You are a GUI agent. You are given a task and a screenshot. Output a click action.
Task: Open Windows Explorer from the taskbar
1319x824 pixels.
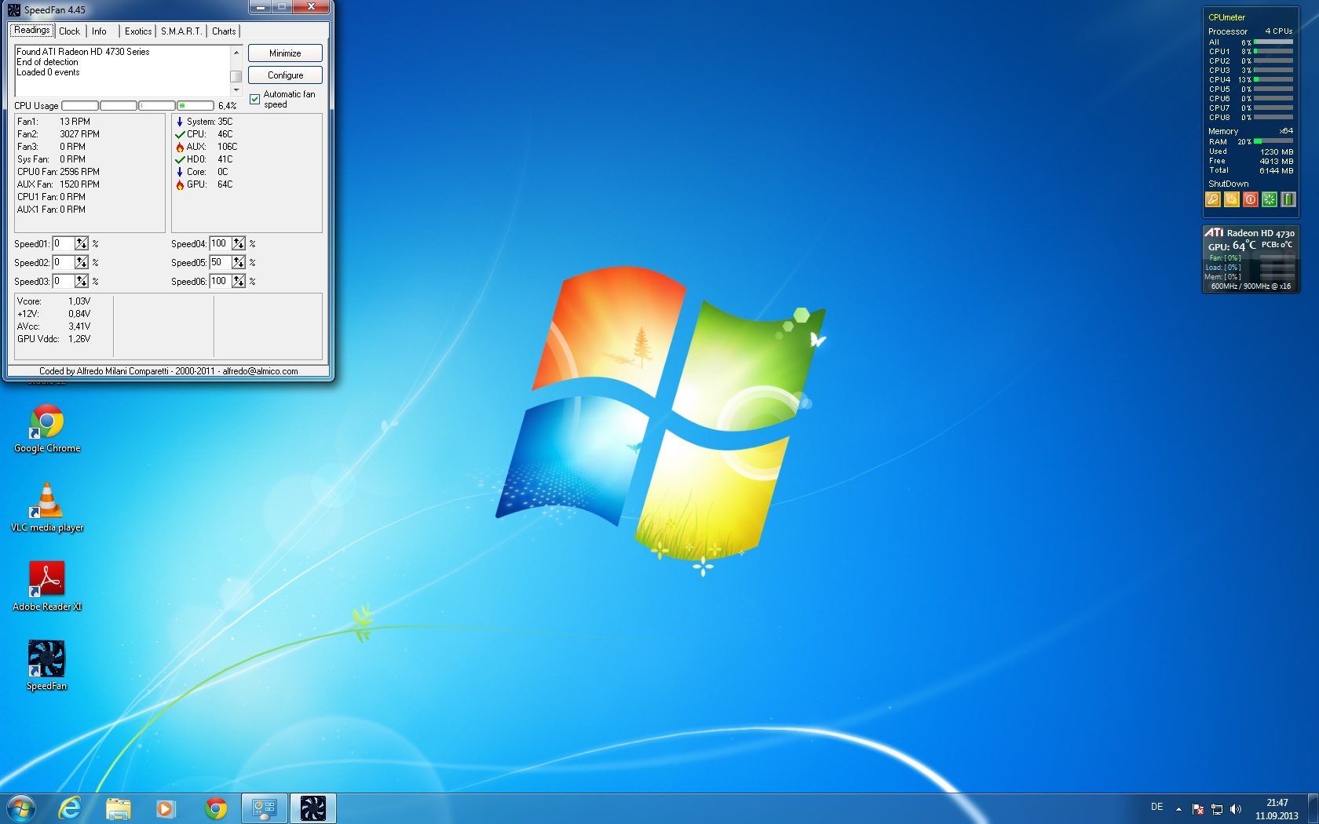[x=118, y=808]
